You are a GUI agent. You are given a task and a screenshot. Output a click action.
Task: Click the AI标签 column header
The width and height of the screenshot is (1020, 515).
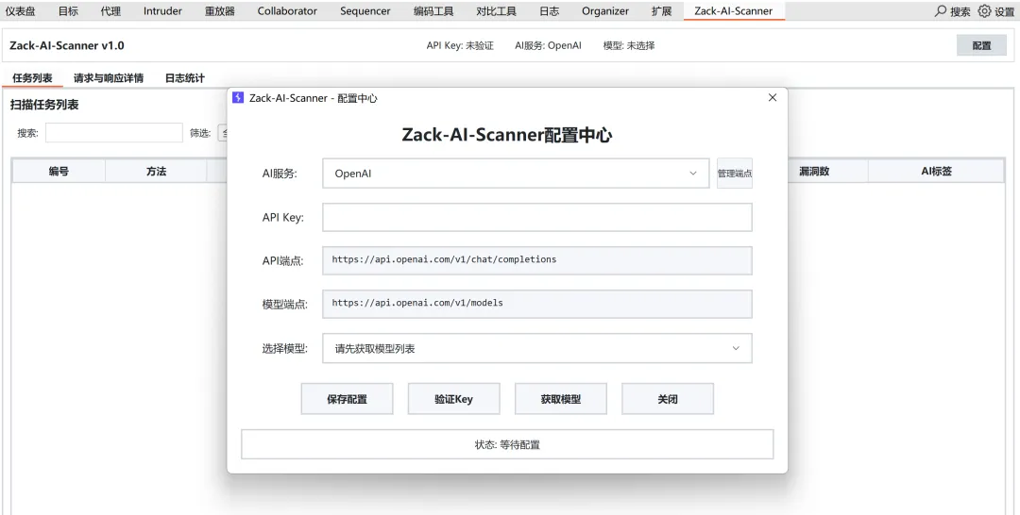[936, 171]
